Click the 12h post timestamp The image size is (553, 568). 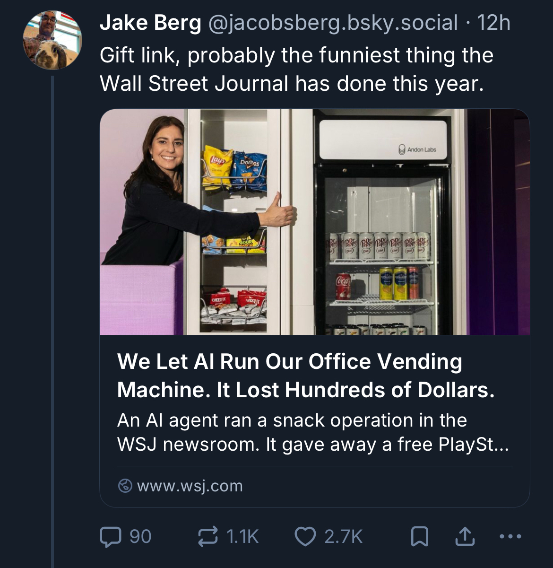(493, 23)
